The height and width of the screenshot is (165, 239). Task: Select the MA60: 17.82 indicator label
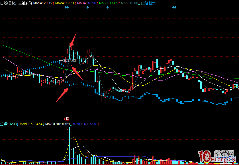coord(110,3)
